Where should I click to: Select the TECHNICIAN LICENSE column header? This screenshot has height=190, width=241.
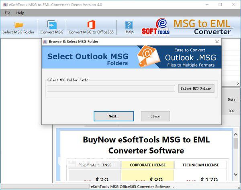(200, 165)
